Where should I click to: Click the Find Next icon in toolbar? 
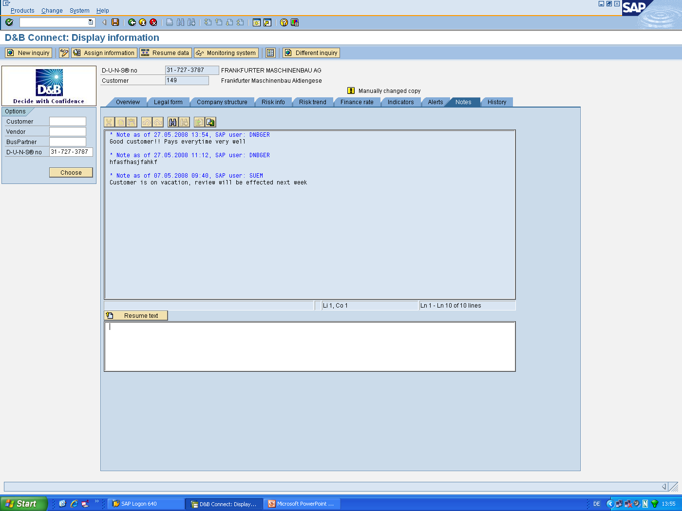coord(191,22)
